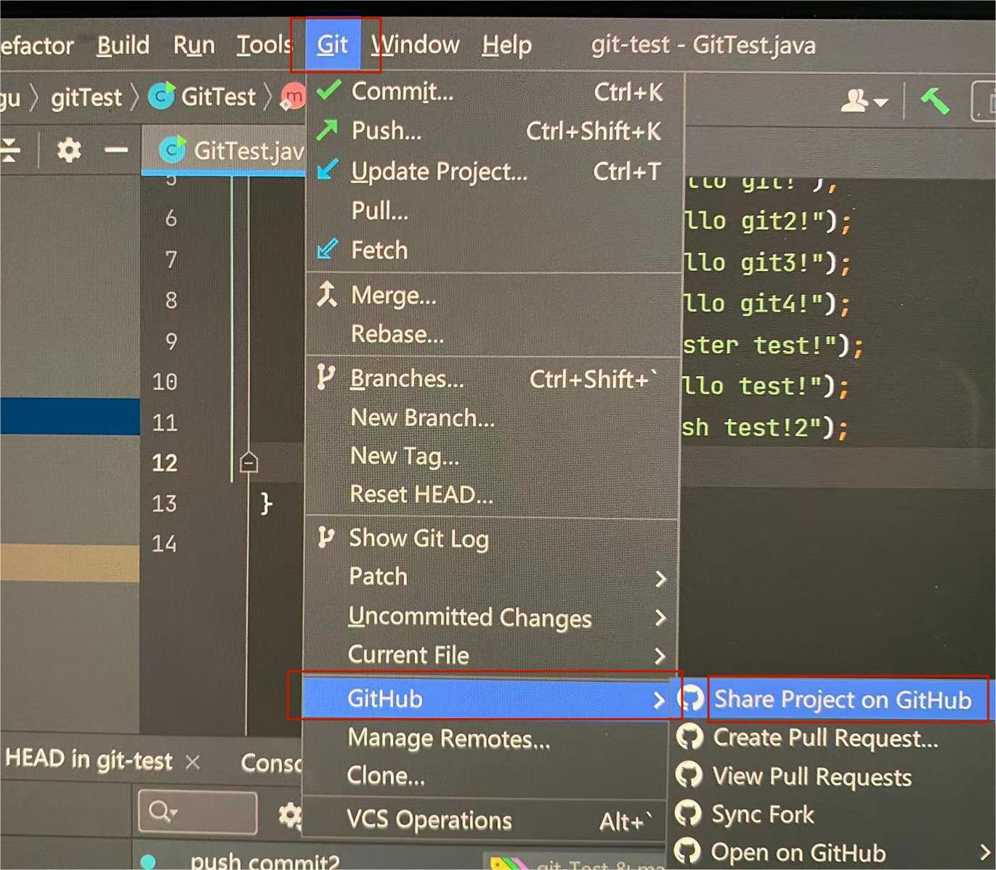Screen dimensions: 996x870
Task: Open the Window menu
Action: pyautogui.click(x=415, y=45)
